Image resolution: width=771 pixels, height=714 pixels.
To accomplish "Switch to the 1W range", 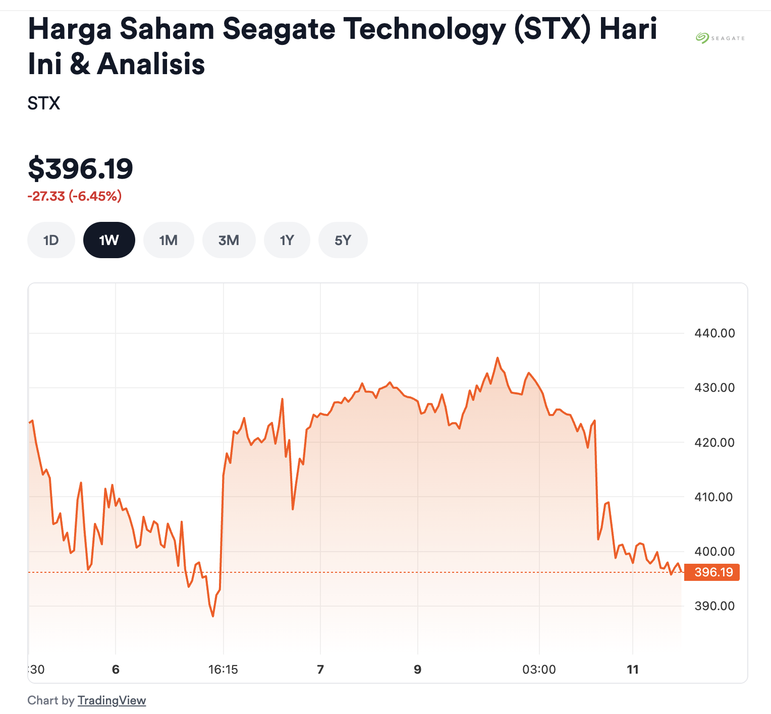I will pos(109,241).
